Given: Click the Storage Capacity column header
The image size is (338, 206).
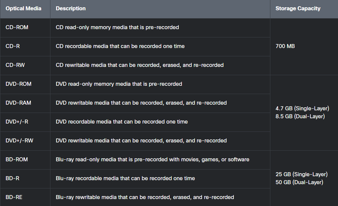Looking at the screenshot, I should coord(298,8).
